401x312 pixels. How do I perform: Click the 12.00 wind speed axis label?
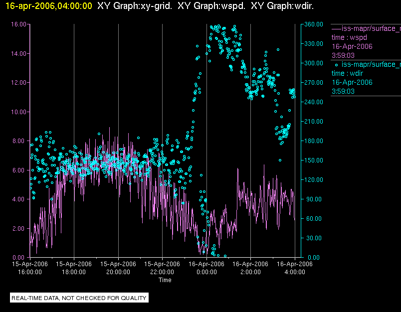(18, 83)
